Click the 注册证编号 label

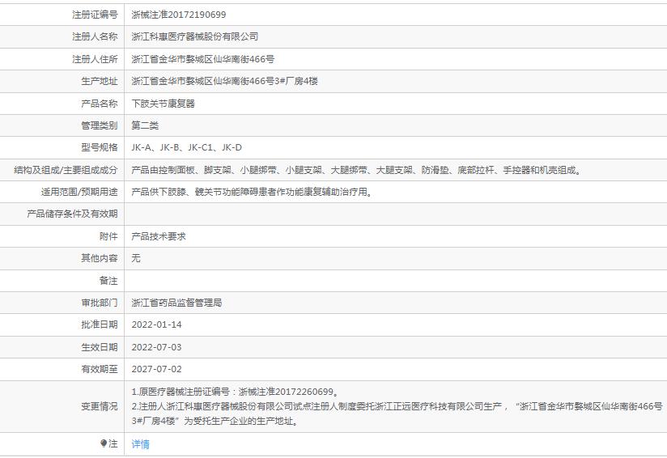pos(95,15)
